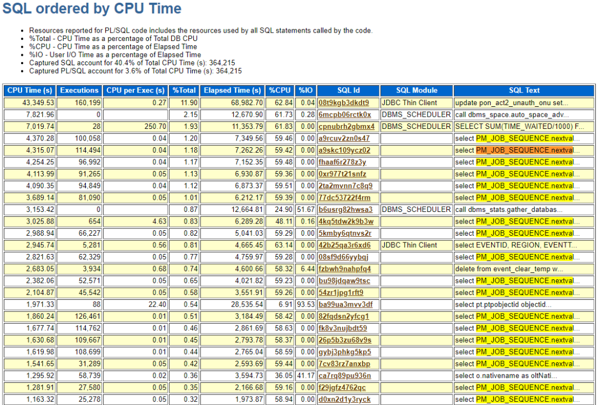Image resolution: width=598 pixels, height=405 pixels.
Task: Open SQL Id link 42b25qa3r6xd6
Action: 344,245
